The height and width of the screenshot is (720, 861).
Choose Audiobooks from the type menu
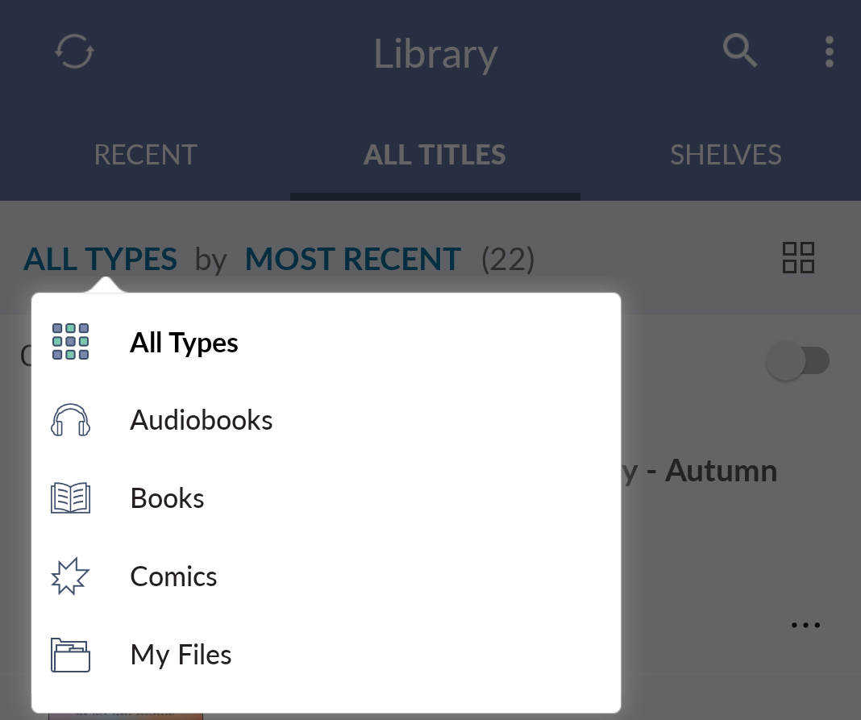[x=201, y=419]
